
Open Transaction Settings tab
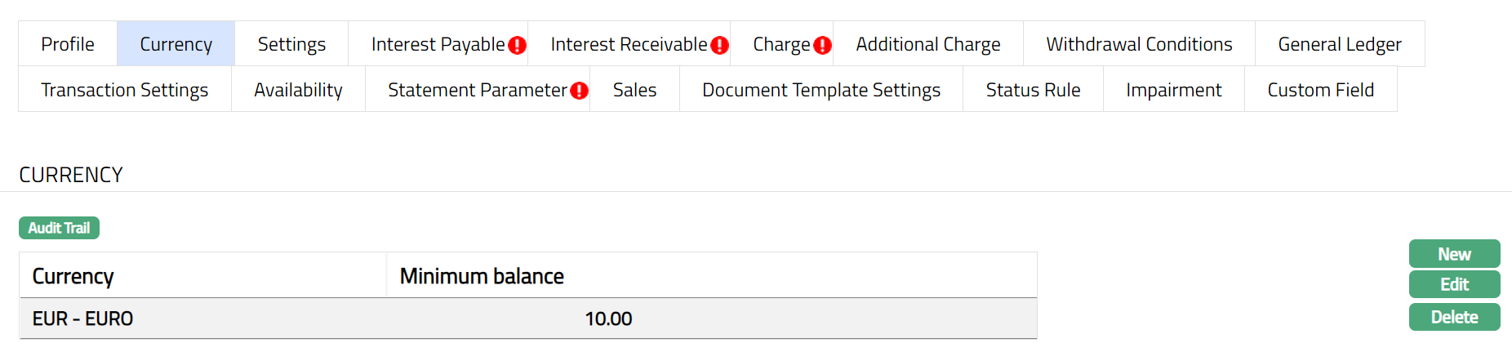pyautogui.click(x=125, y=90)
